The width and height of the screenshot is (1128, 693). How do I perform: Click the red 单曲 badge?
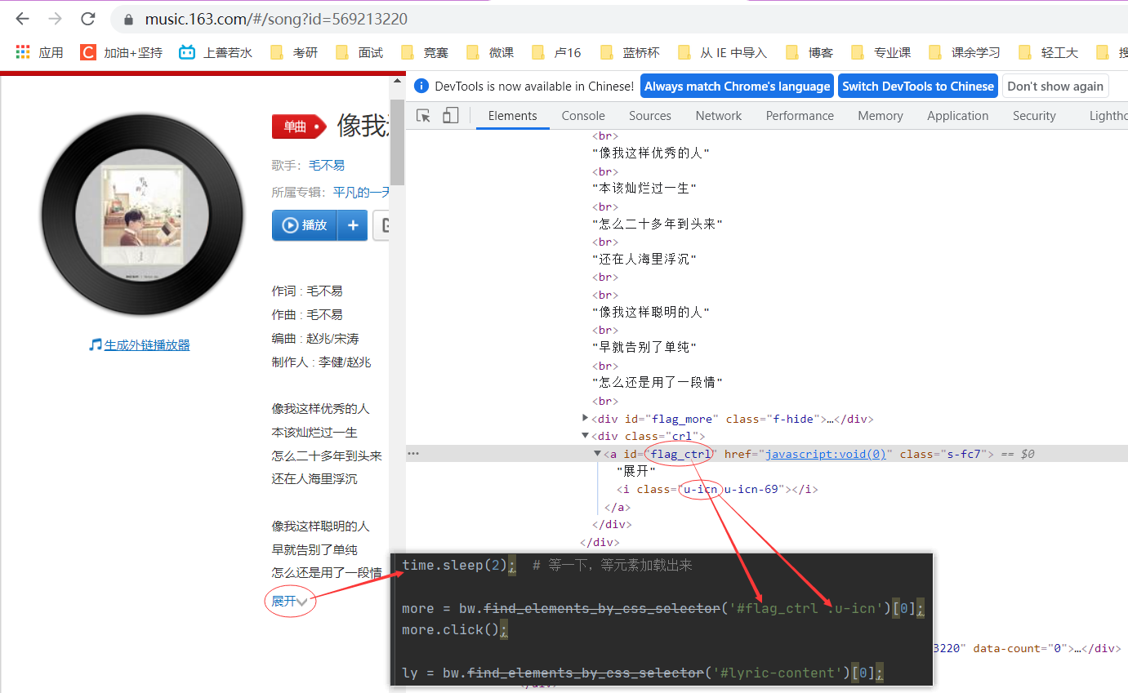(x=299, y=127)
